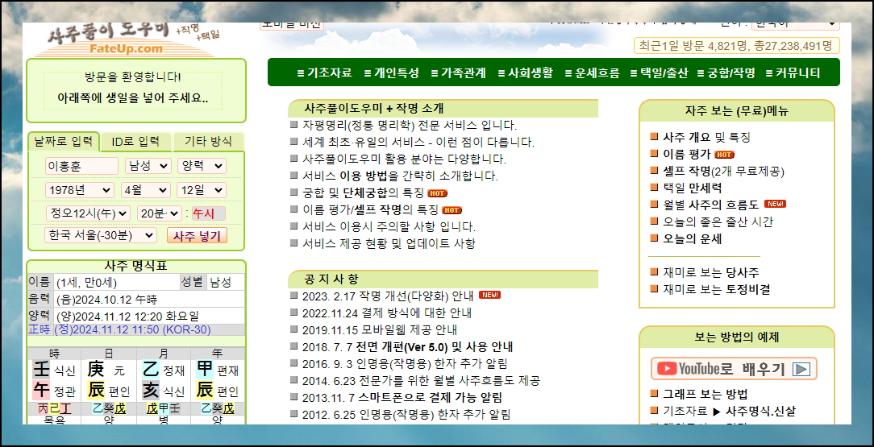Click HOT badge after 셀프 작명의 특징
This screenshot has width=874, height=447.
[452, 210]
